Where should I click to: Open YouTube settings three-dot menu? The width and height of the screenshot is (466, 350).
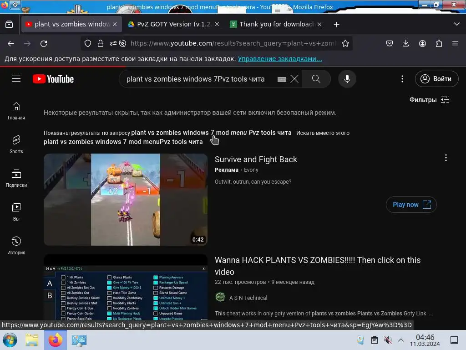[402, 79]
